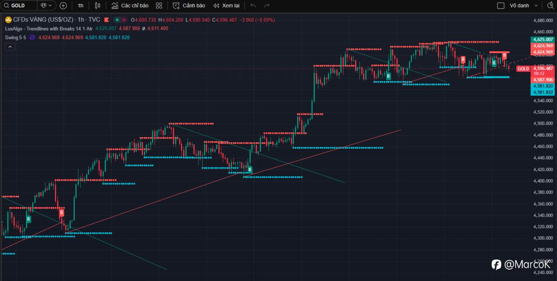Undo the last chart action
This screenshot has width=557, height=281.
[253, 6]
